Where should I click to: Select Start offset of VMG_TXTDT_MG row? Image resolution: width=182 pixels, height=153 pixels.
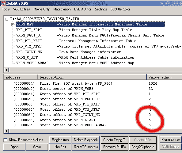pyautogui.click(x=93, y=115)
